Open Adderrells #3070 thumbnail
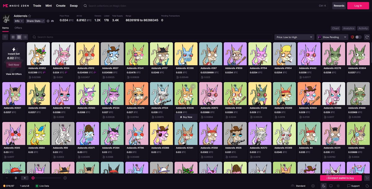Image resolution: width=372 pixels, height=189 pixels. coord(137,94)
